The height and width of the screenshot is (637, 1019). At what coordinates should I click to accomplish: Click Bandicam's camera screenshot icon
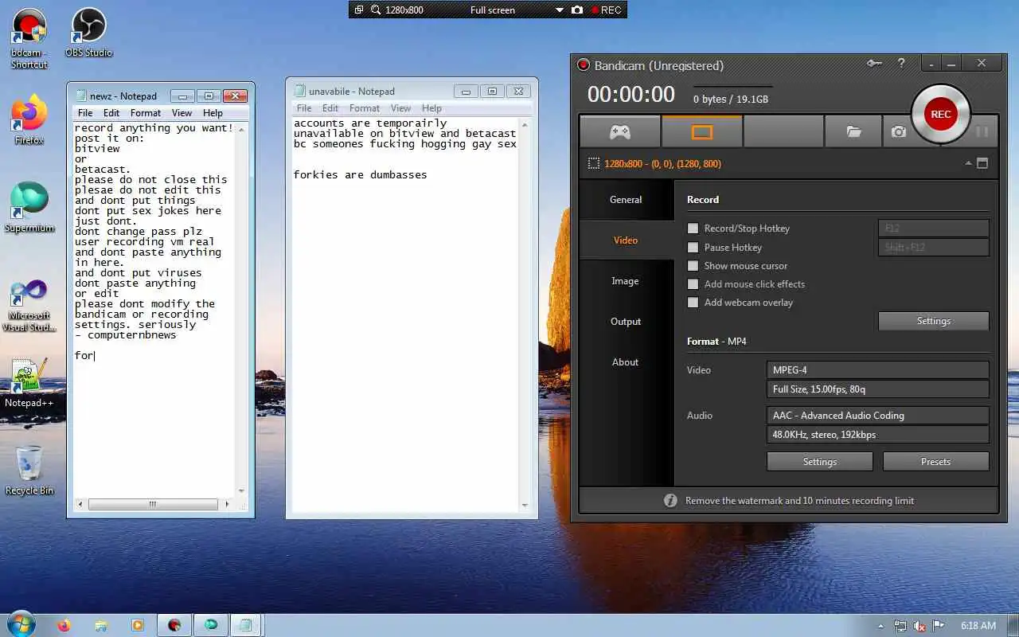(x=899, y=132)
